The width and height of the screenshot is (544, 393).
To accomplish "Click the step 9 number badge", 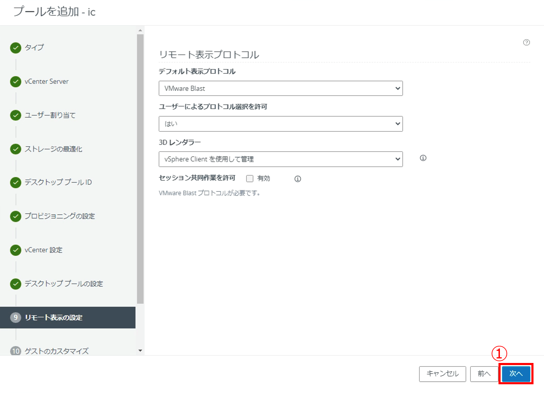I will tap(15, 318).
